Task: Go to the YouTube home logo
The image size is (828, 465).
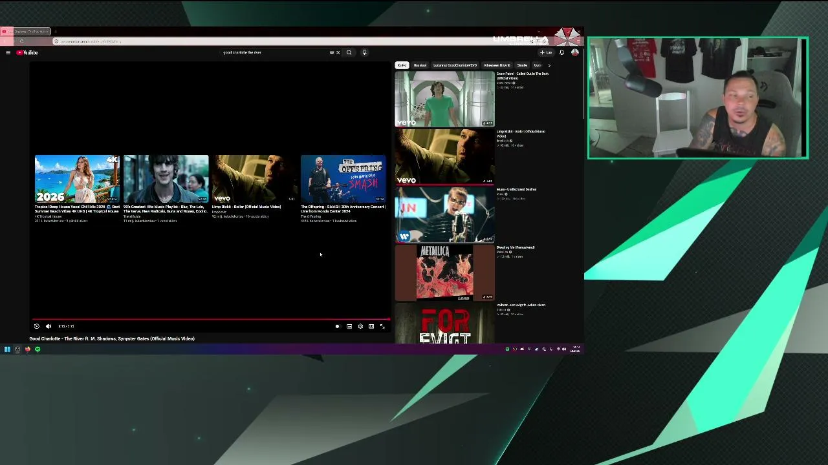Action: click(x=27, y=52)
